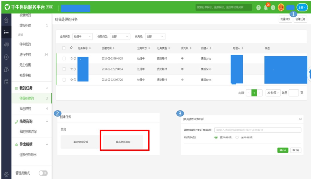Expand the 上班 status dropdown
Viewport: 311px width, 179px height.
(x=302, y=7)
